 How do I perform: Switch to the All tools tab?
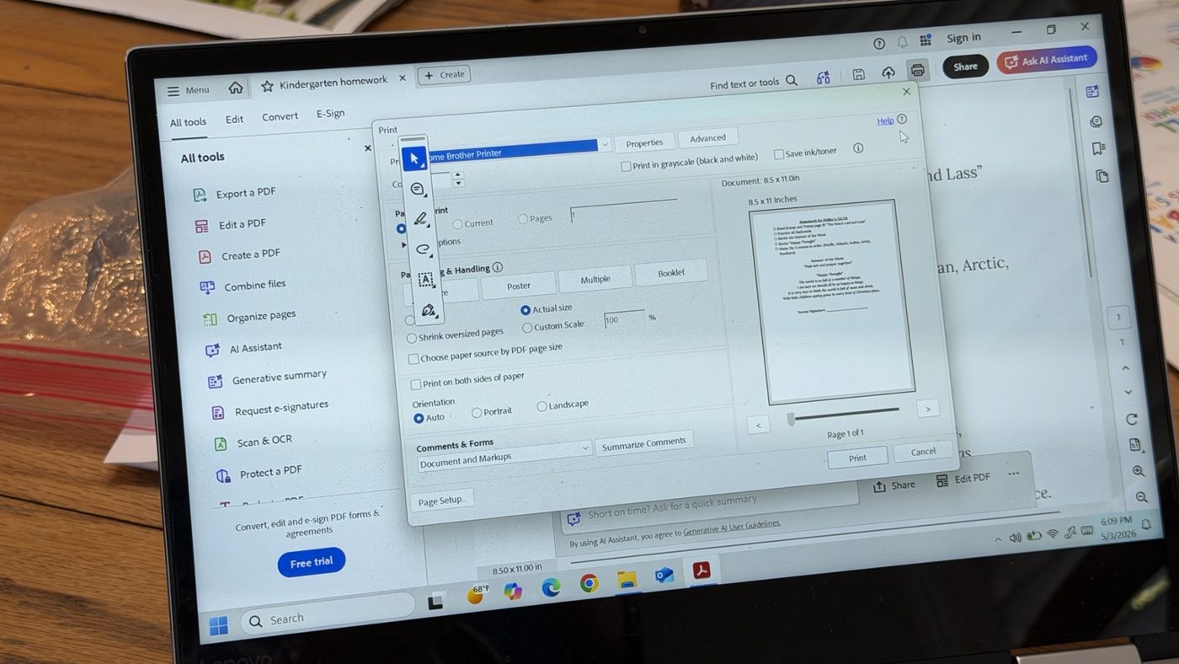pos(188,122)
